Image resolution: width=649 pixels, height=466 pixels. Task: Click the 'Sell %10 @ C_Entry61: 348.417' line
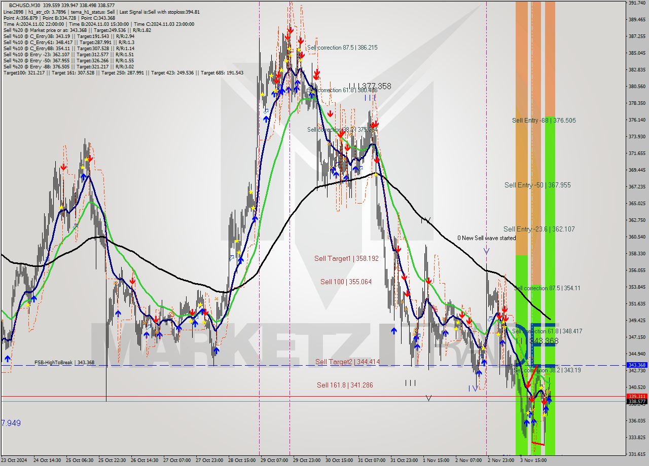[68, 42]
